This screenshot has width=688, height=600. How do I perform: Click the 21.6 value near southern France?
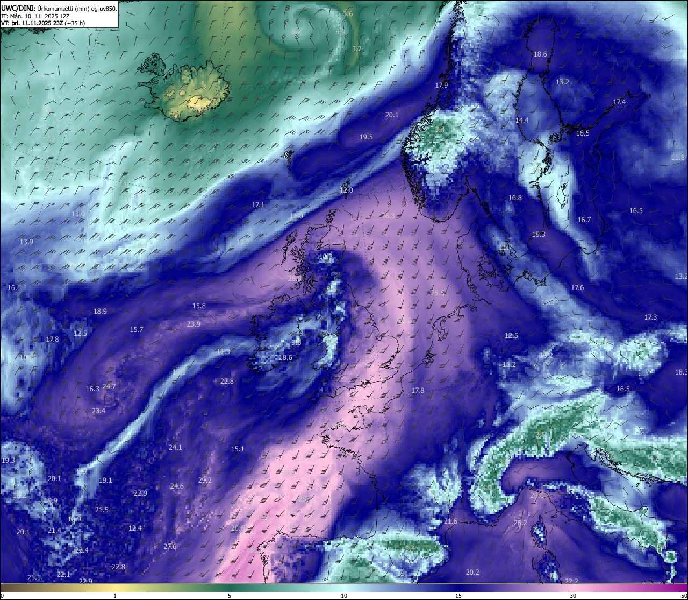click(x=450, y=521)
